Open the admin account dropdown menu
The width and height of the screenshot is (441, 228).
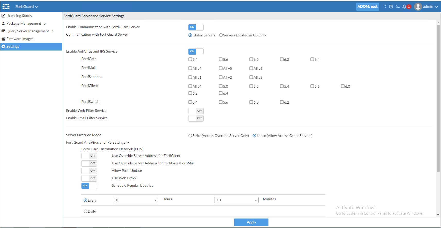[x=430, y=7]
